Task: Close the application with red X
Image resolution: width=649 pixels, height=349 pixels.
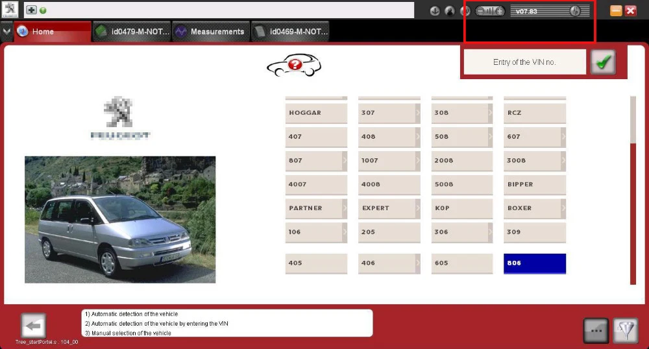Action: pyautogui.click(x=631, y=11)
